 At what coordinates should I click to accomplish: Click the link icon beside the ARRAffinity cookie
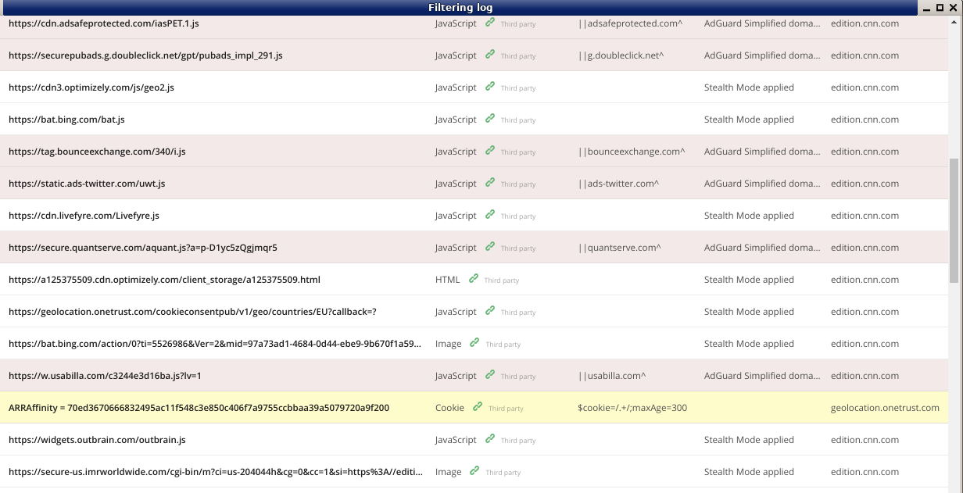click(478, 407)
